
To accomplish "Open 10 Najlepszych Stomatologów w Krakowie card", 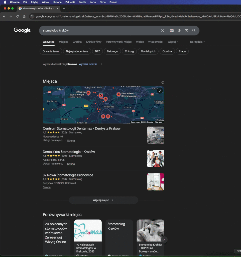I will pyautogui.click(x=88, y=238).
